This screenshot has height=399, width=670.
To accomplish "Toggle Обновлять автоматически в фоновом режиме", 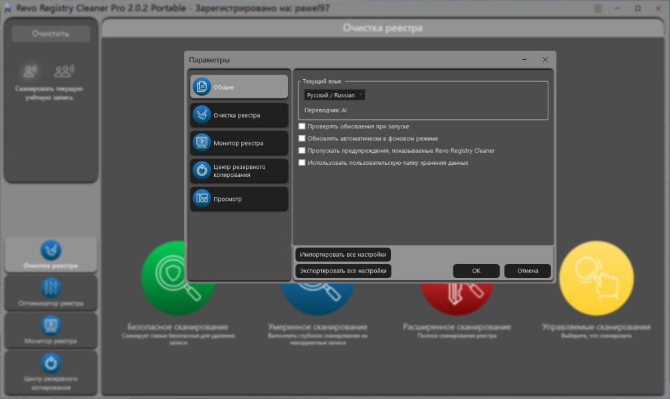I will click(x=302, y=138).
